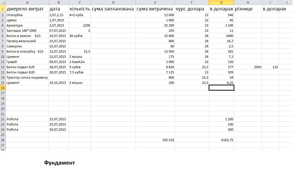Select highlighted row 16 header
This screenshot has height=194, width=306.
(x=3, y=88)
